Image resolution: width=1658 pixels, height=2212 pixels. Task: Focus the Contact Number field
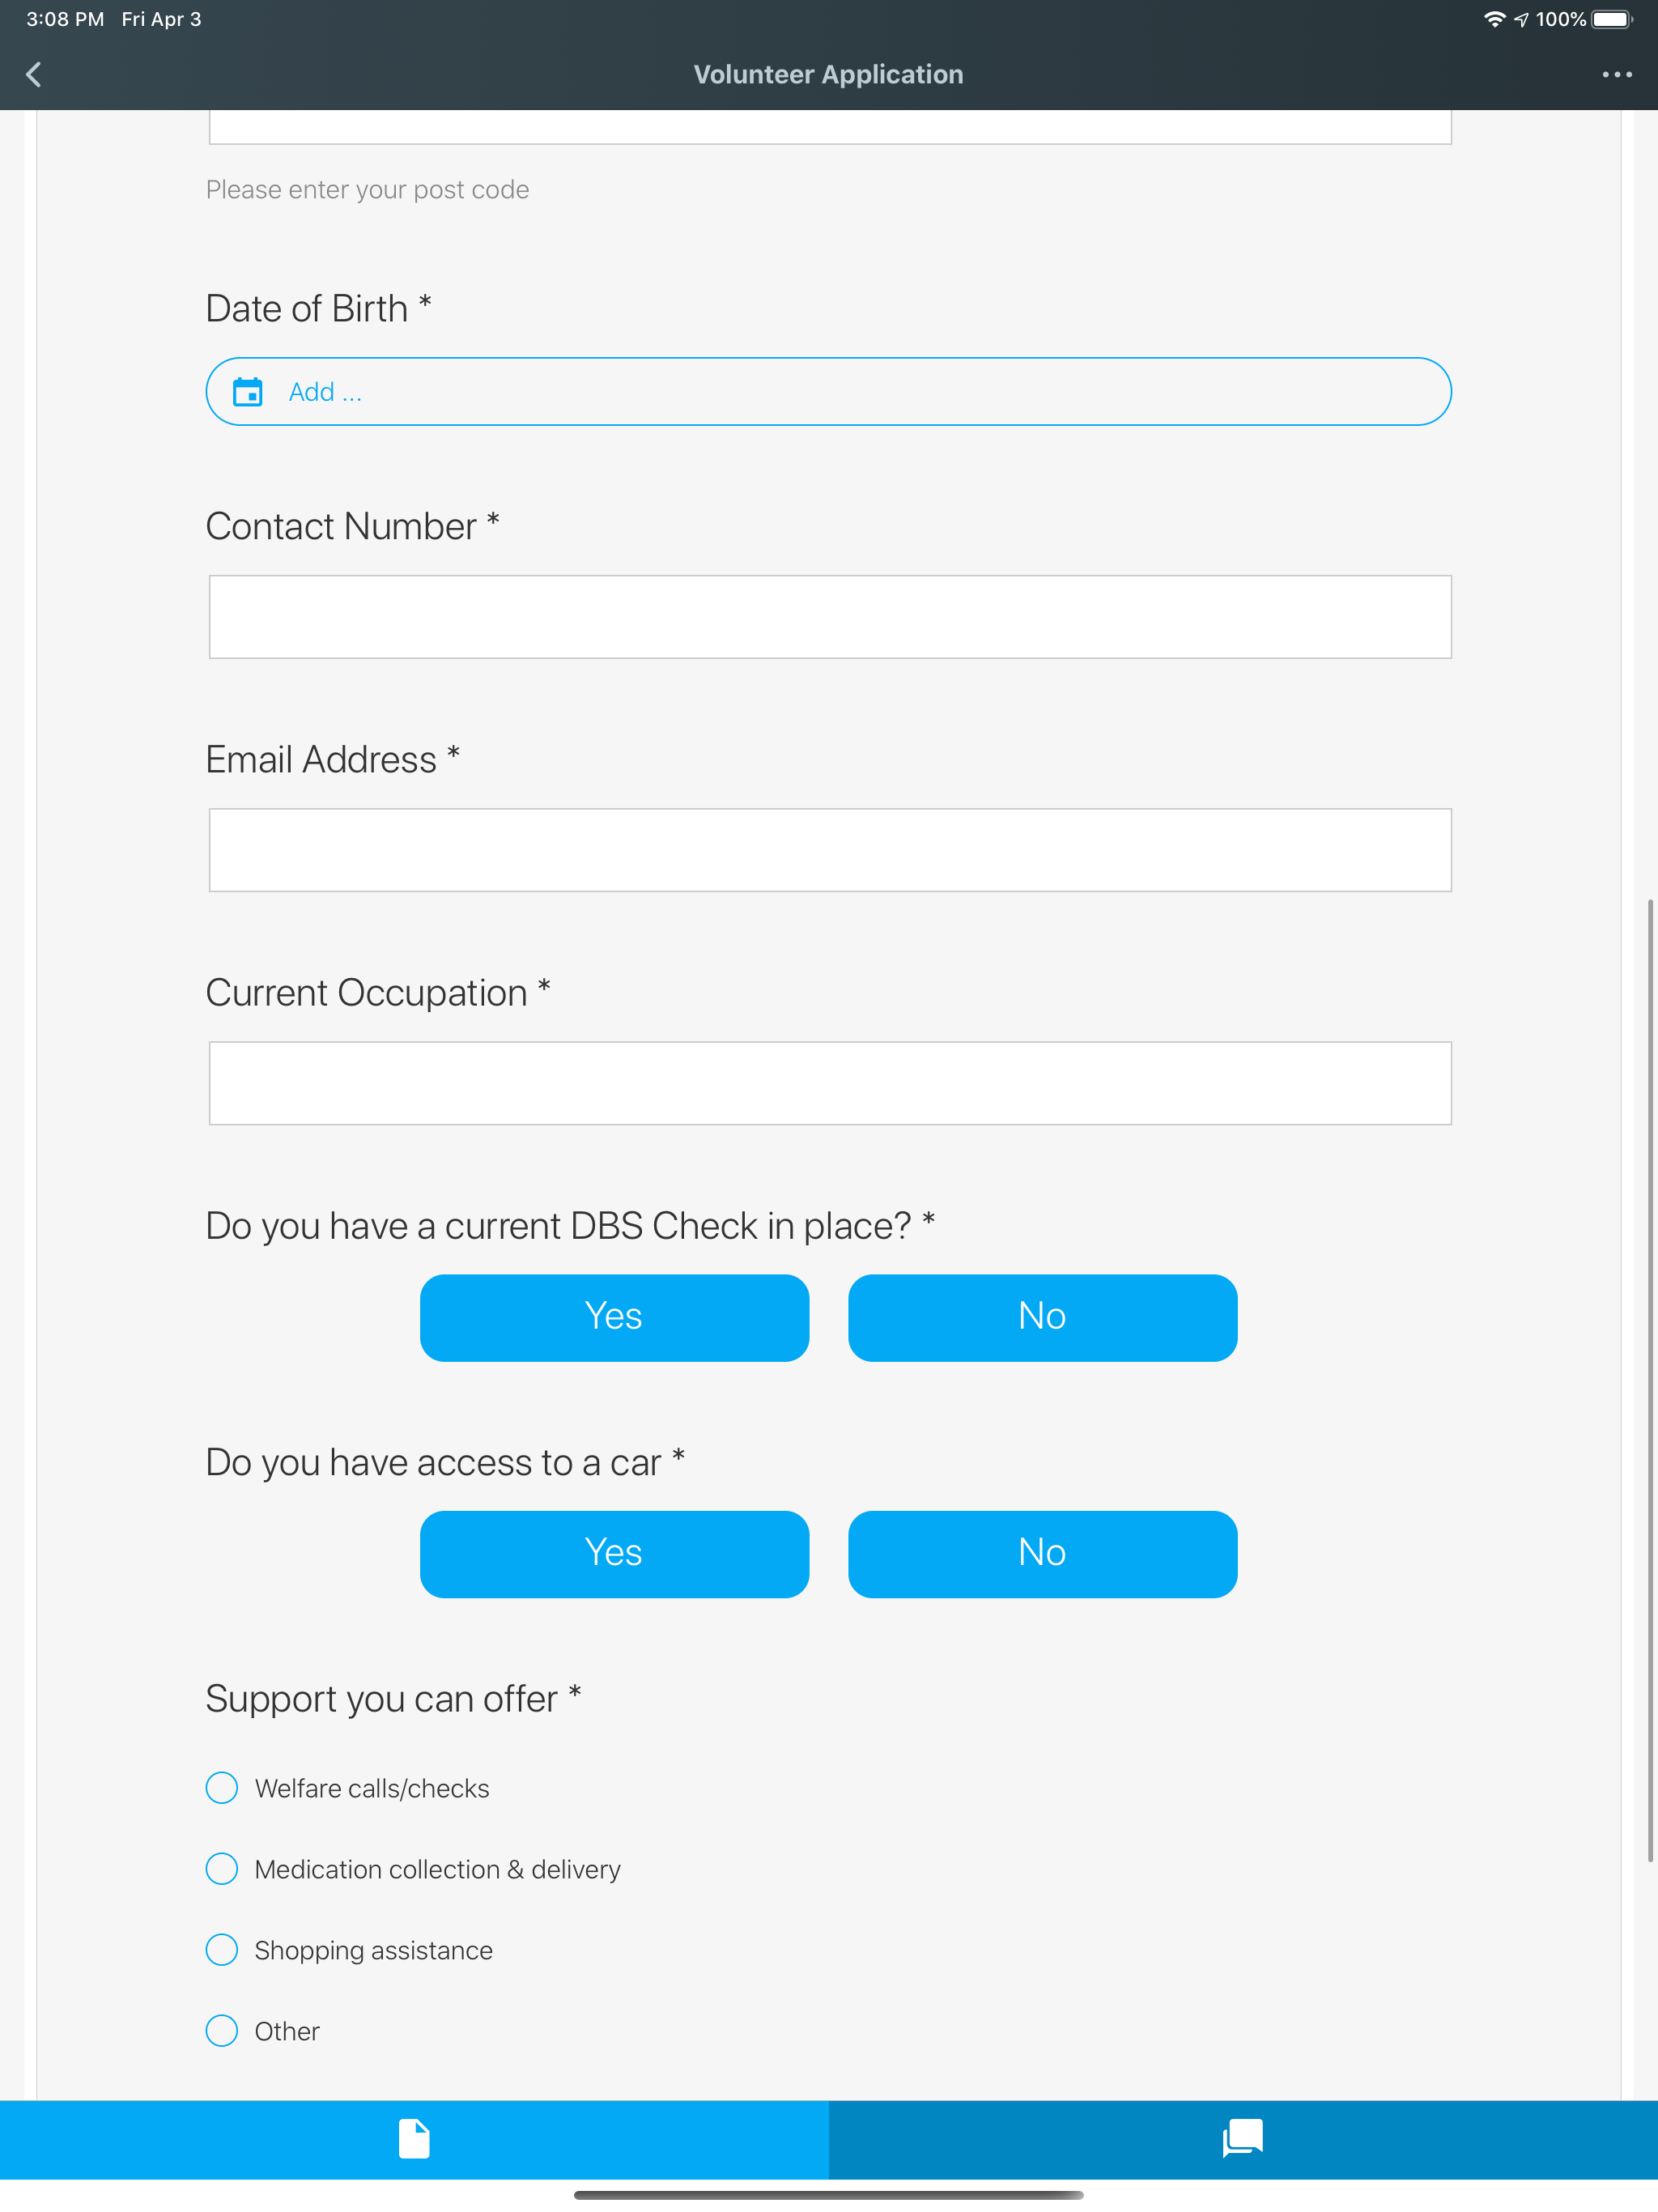pyautogui.click(x=829, y=617)
